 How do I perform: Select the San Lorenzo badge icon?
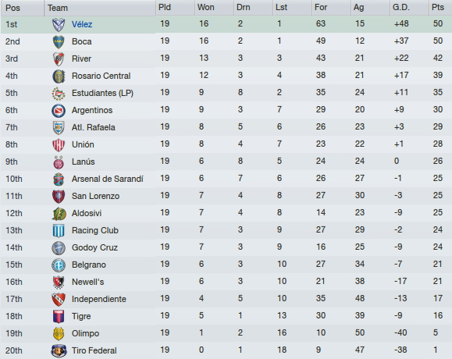[59, 197]
